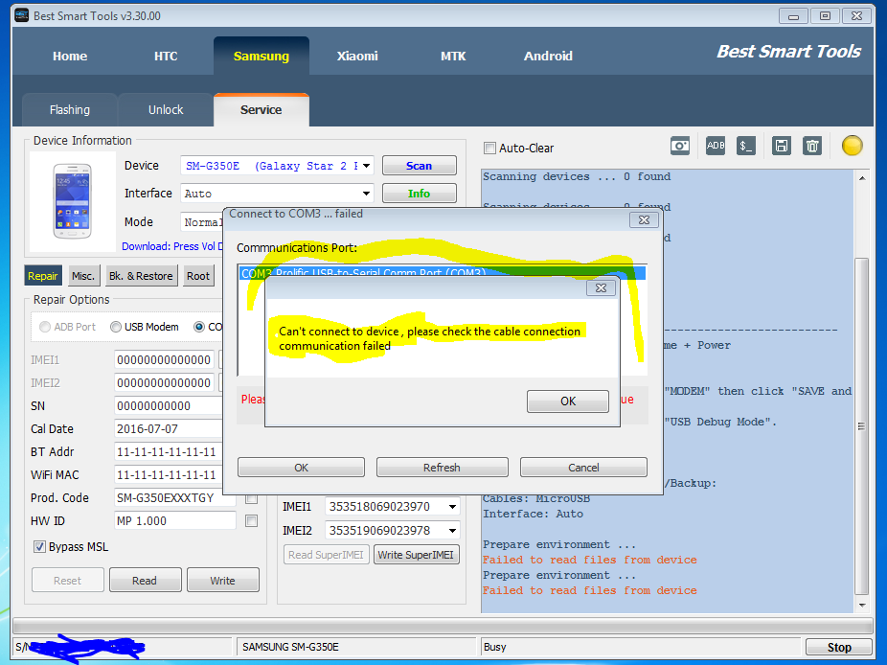This screenshot has width=887, height=665.
Task: Click the Read button under Repair Options
Action: coord(145,580)
